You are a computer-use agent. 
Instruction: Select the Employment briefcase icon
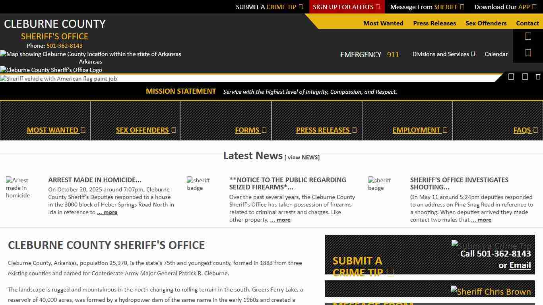445,130
